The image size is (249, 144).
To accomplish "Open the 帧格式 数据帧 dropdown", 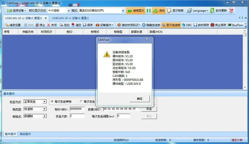I will 35,116.
